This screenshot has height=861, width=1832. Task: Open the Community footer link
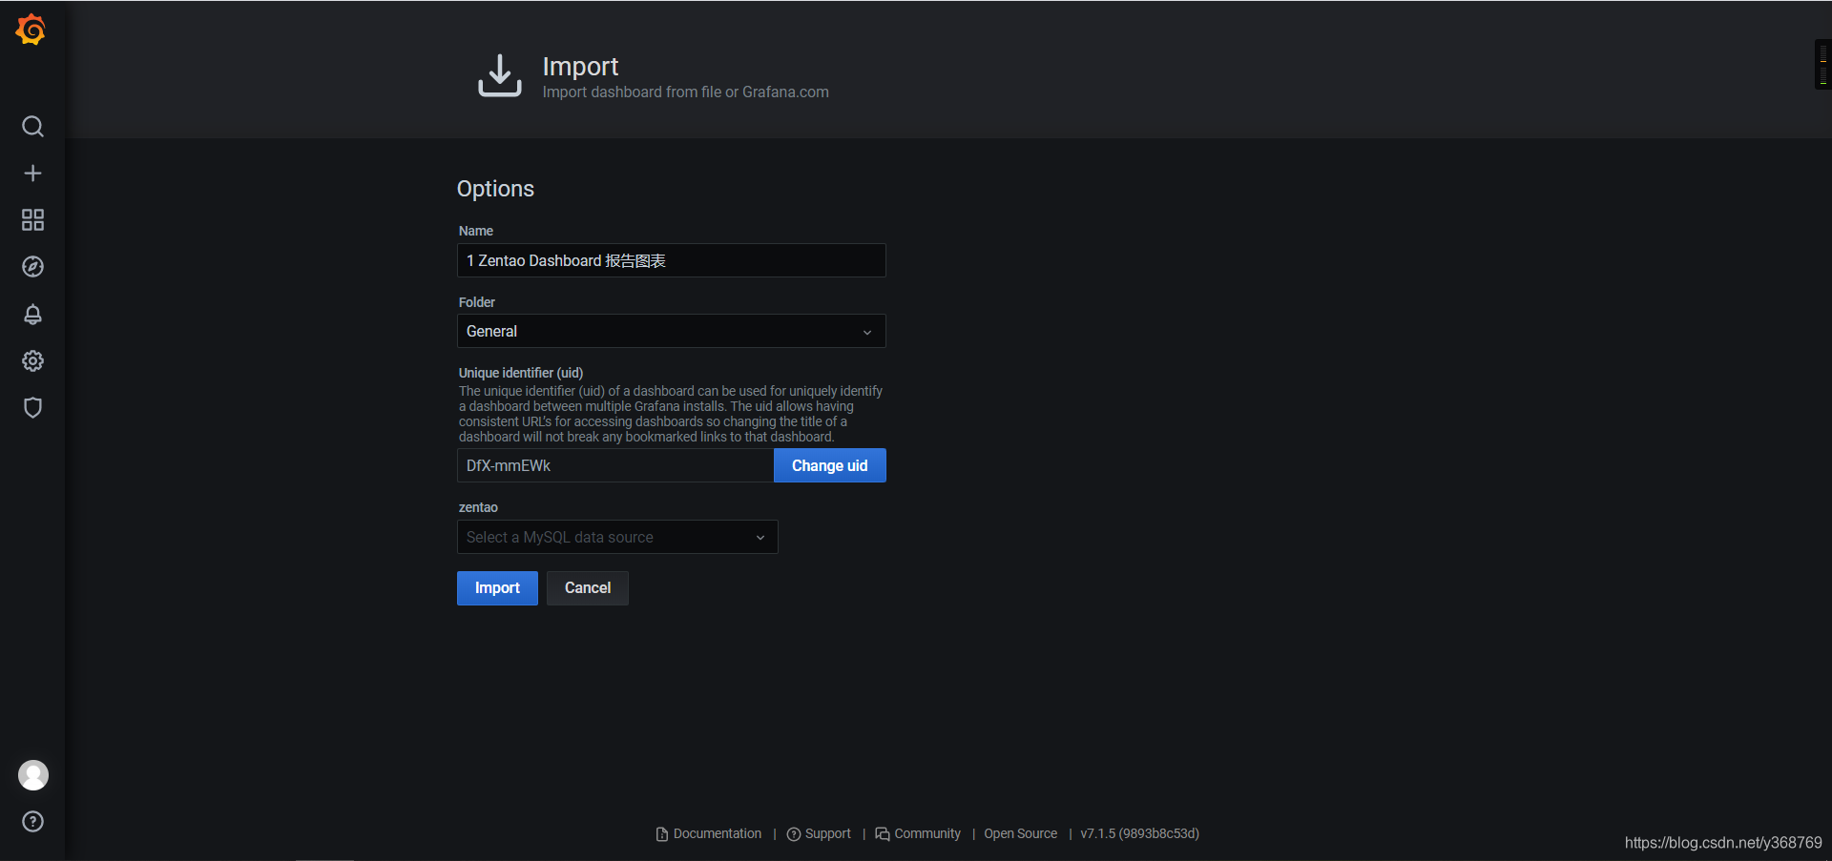coord(918,833)
